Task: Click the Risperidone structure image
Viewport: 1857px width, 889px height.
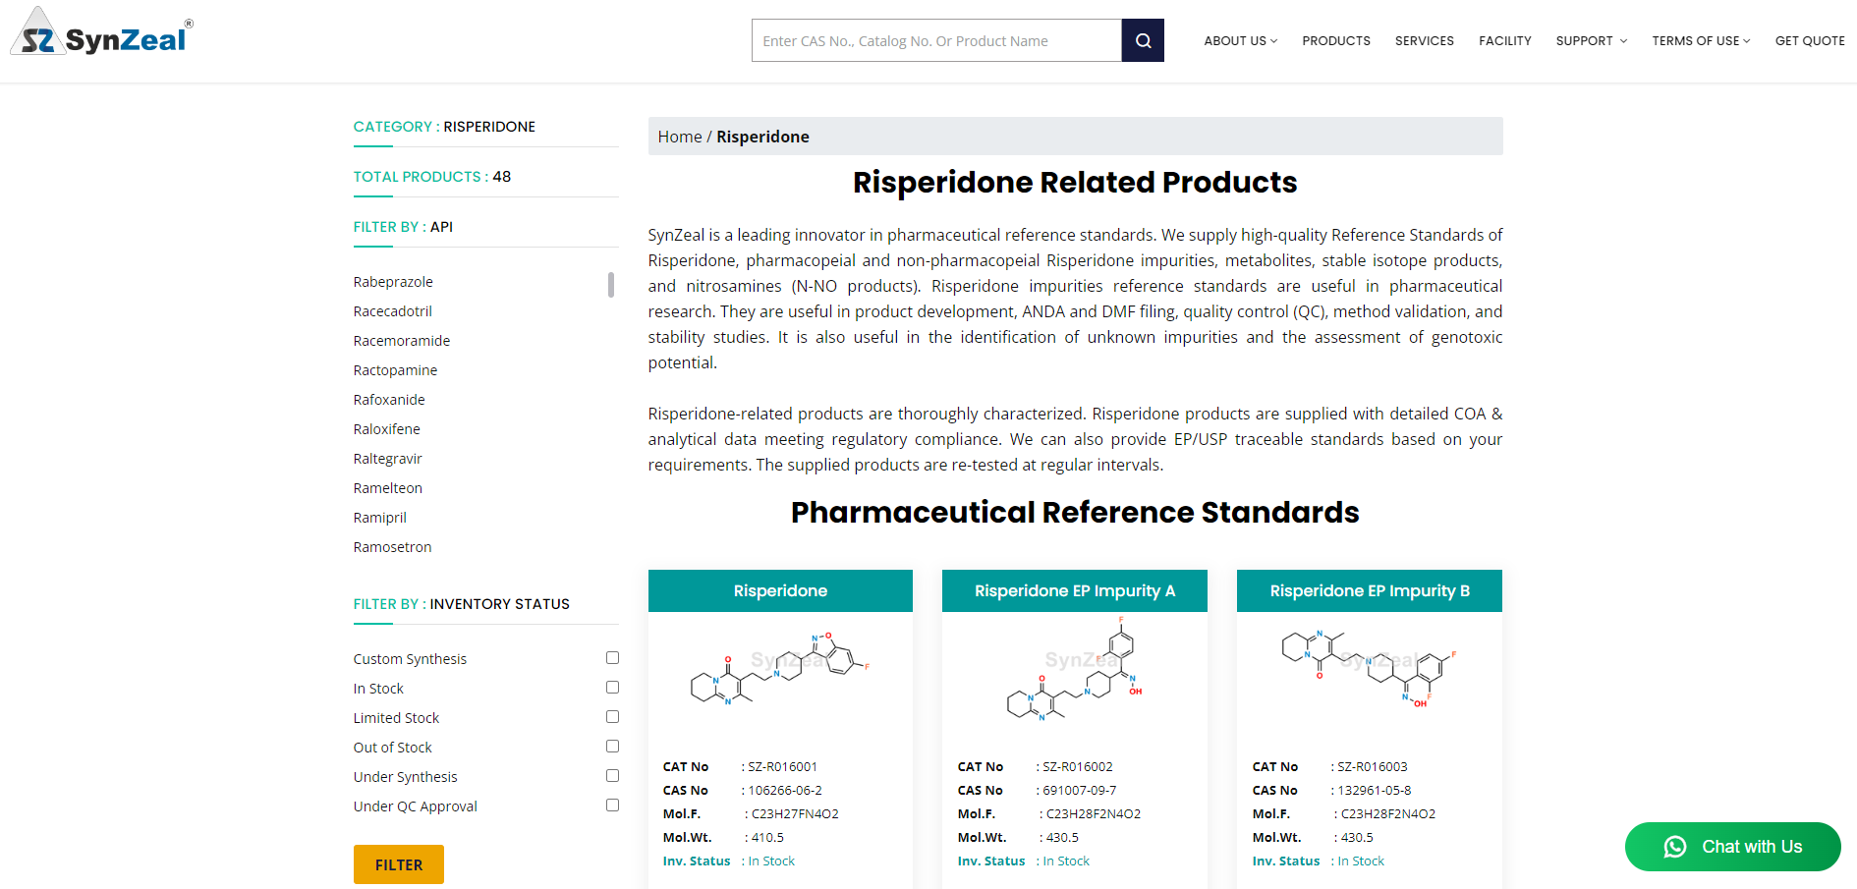Action: point(780,668)
